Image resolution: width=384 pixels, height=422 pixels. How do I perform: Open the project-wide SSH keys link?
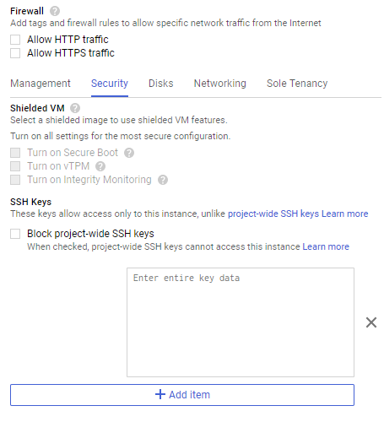[x=273, y=214]
